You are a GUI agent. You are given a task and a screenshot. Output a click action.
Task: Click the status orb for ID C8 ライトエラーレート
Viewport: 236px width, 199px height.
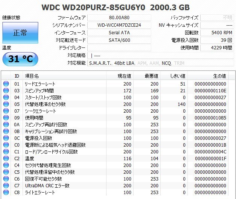click(x=6, y=192)
